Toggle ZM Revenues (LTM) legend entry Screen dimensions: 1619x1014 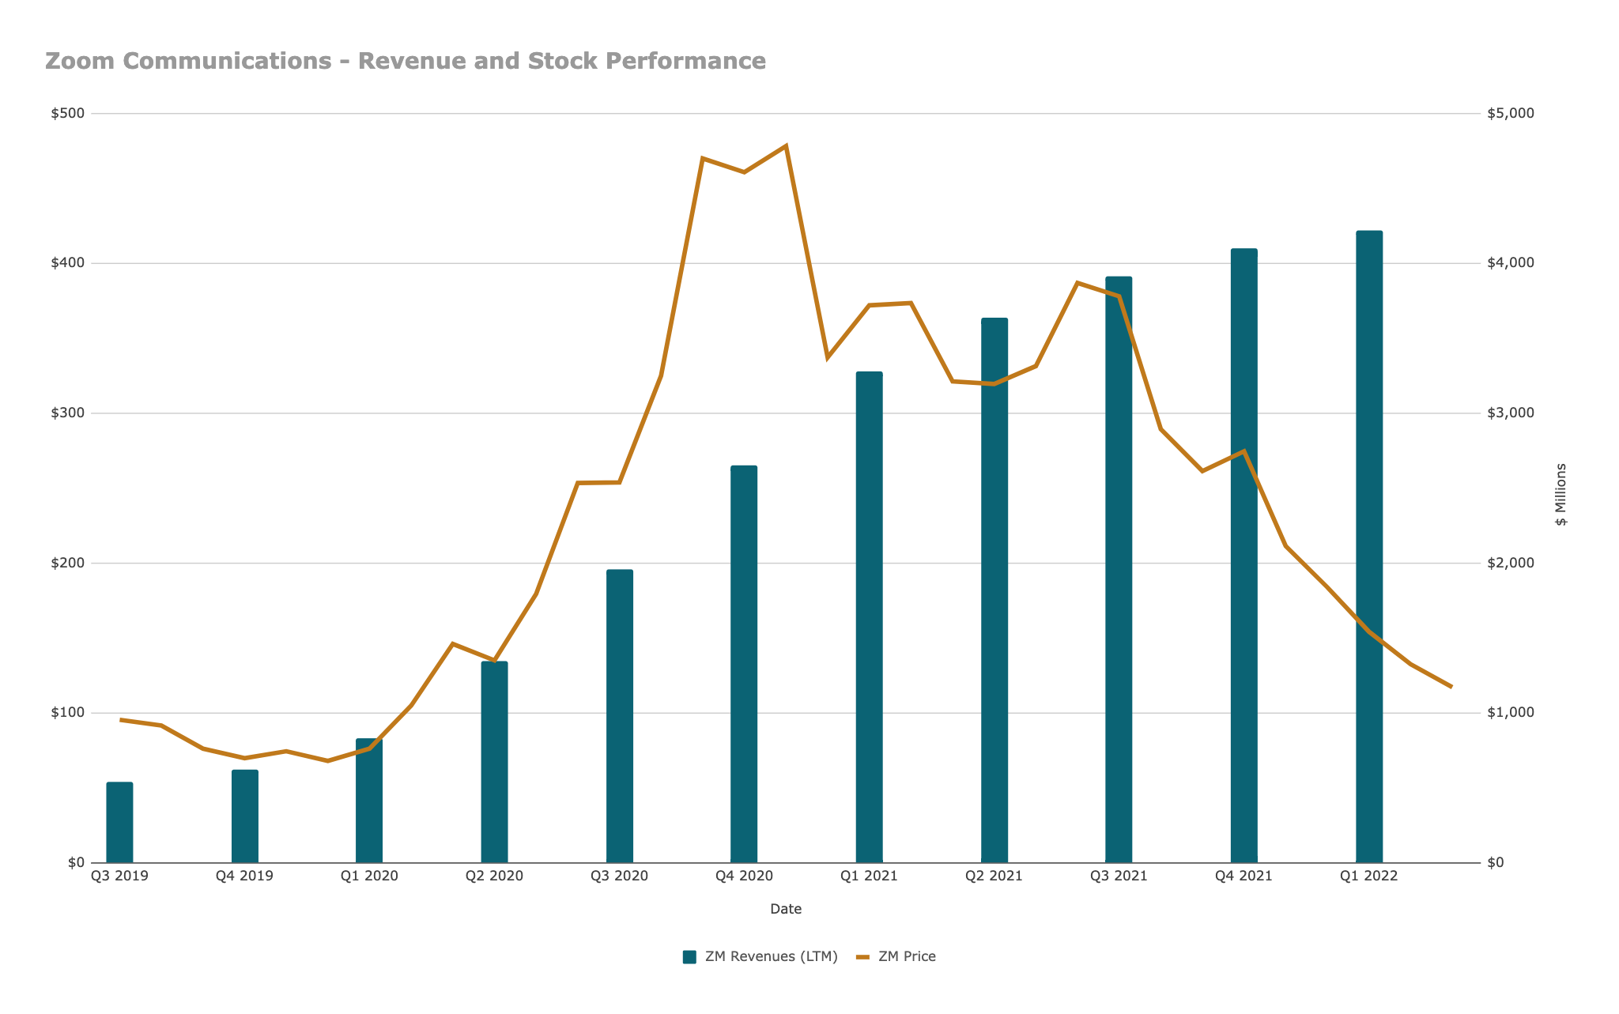click(x=760, y=956)
